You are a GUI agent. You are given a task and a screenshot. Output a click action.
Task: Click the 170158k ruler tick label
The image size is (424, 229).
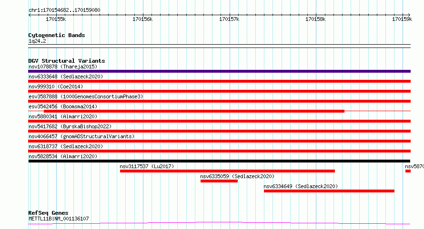315,19
